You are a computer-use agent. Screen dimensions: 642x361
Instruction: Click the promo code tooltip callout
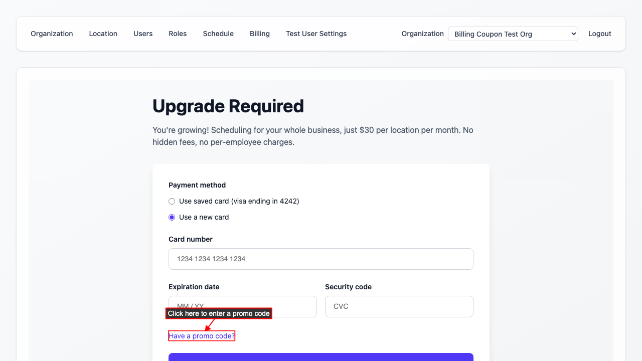(x=219, y=313)
